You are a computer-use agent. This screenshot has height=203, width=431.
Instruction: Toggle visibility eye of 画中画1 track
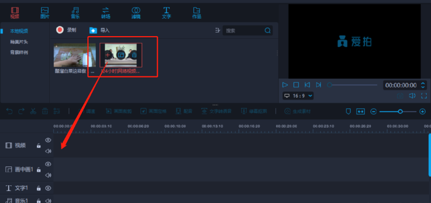[x=48, y=164]
